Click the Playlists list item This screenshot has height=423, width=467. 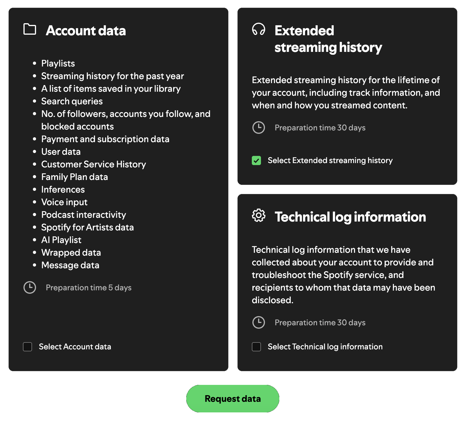[x=58, y=63]
